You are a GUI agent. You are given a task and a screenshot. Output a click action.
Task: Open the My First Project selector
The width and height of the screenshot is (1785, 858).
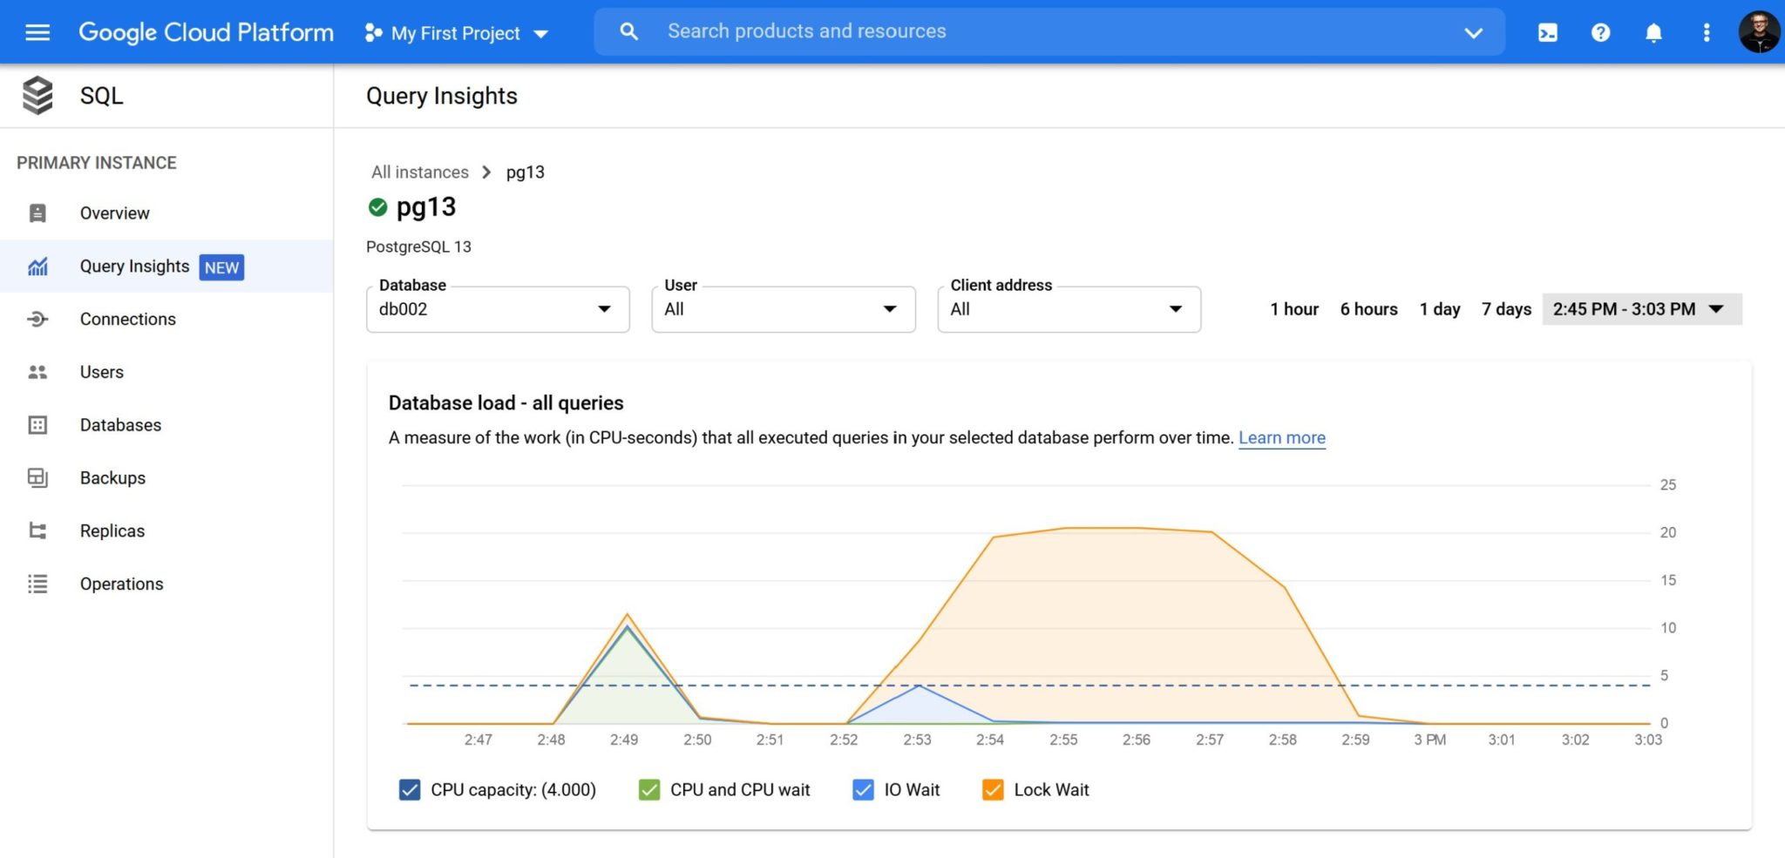coord(457,33)
